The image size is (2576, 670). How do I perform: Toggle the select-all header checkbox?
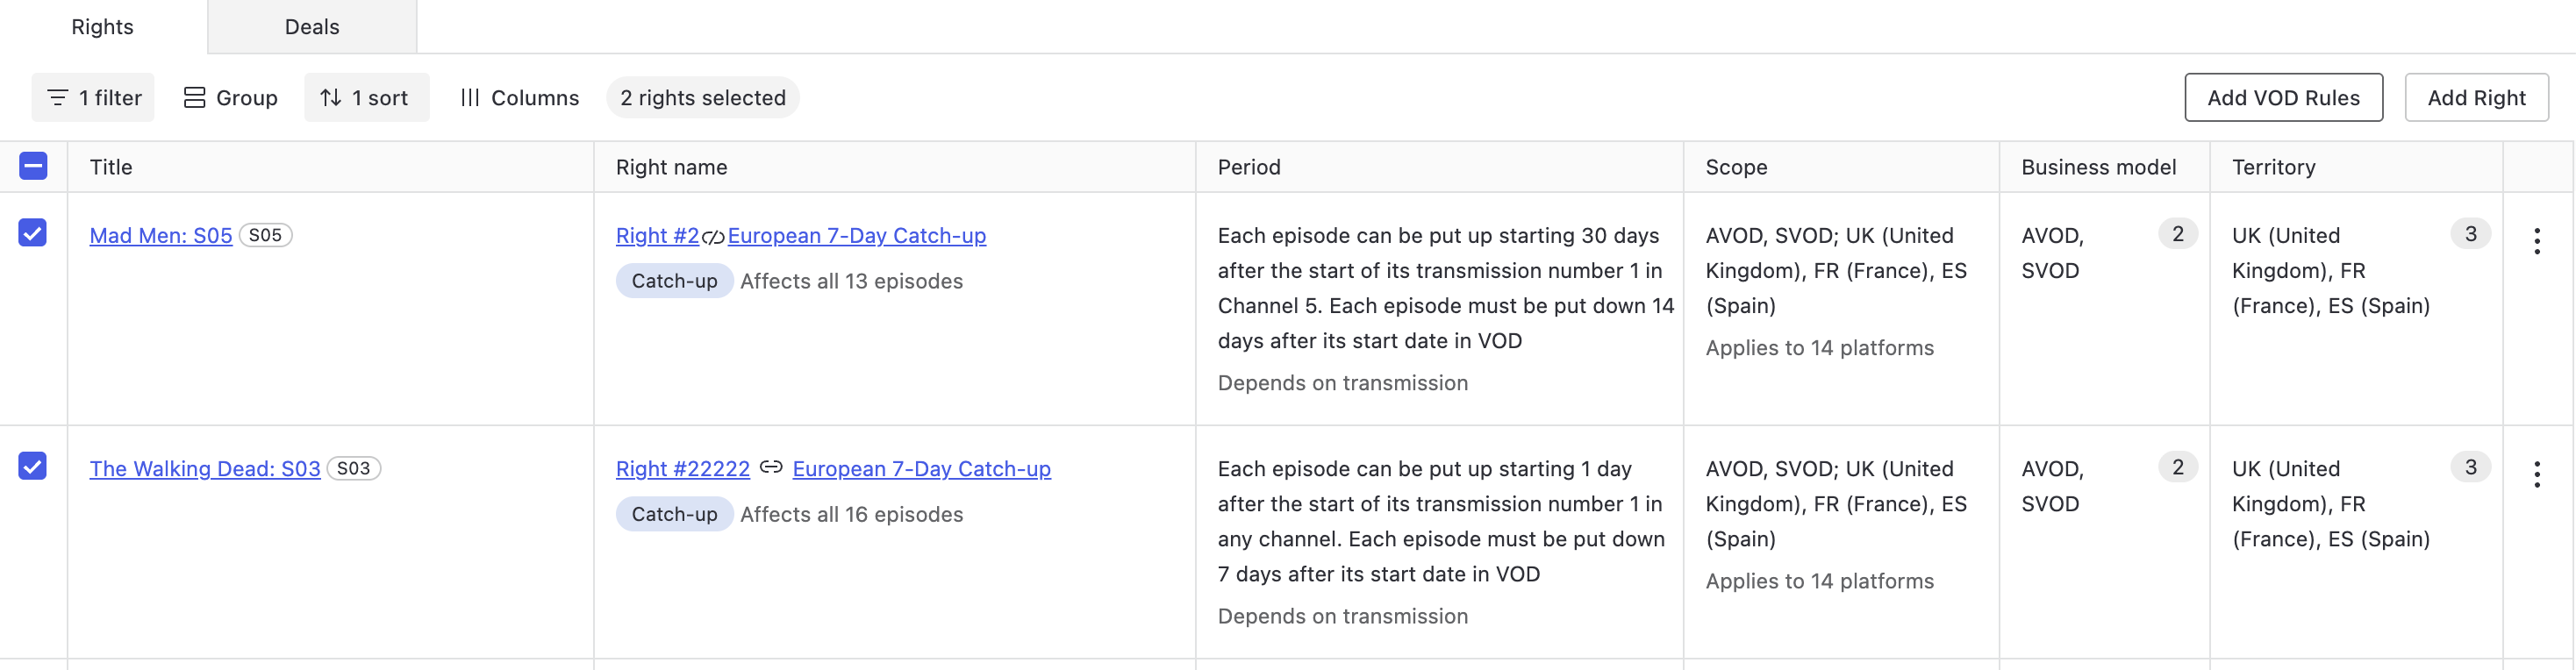[33, 166]
